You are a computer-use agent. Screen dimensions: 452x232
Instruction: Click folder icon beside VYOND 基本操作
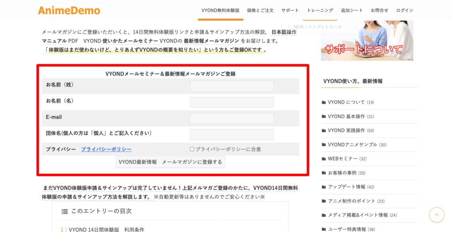324,117
